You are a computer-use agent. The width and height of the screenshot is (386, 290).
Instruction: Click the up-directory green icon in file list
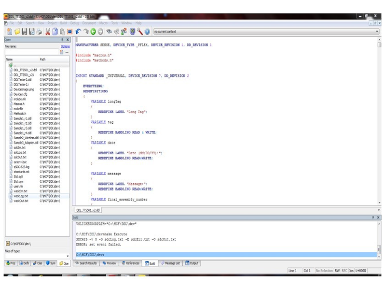point(11,65)
